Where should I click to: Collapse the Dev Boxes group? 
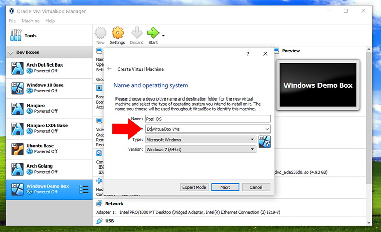click(x=11, y=52)
